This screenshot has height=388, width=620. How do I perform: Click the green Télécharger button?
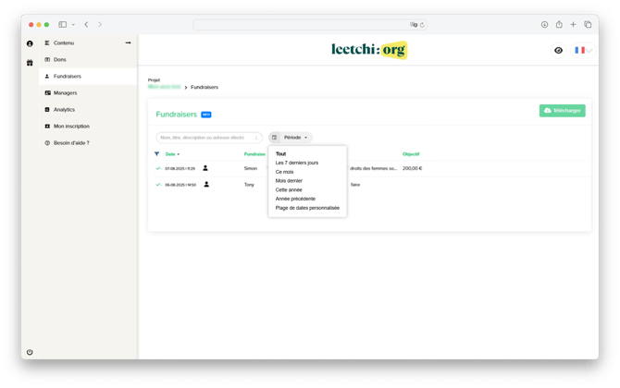pyautogui.click(x=562, y=111)
